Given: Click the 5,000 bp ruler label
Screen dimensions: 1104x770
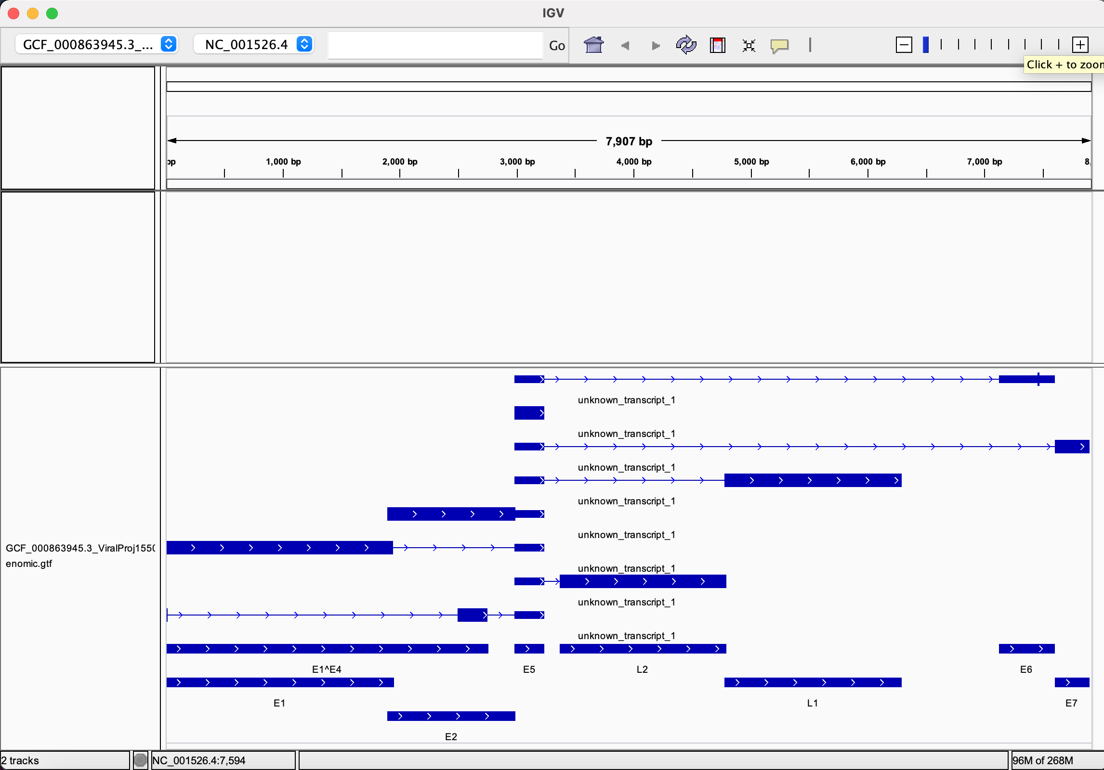Looking at the screenshot, I should [x=751, y=162].
